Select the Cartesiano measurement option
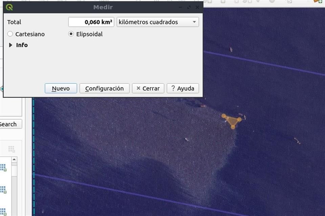 [10, 34]
